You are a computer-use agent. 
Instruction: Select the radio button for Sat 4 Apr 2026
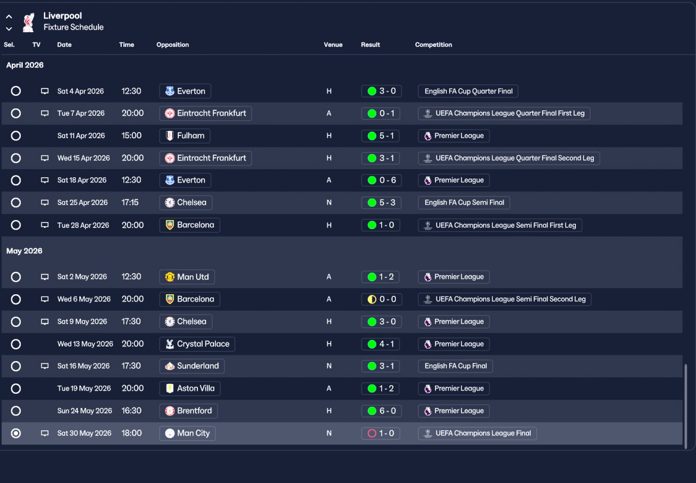(x=16, y=91)
